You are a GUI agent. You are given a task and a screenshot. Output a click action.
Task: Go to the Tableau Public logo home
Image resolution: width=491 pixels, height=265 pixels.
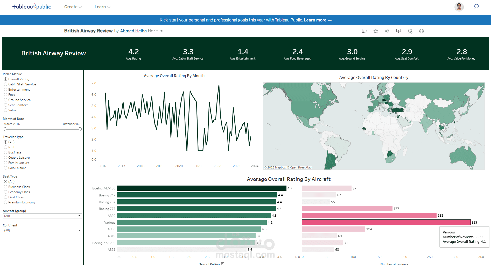coord(32,7)
